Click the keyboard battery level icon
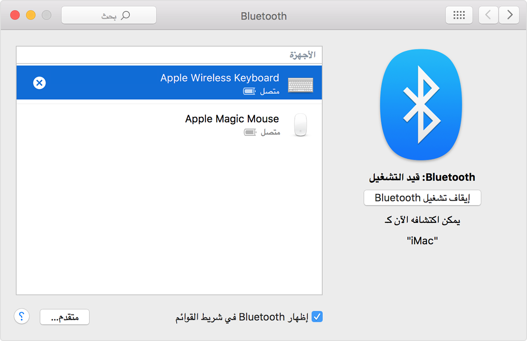527x341 pixels. pyautogui.click(x=250, y=91)
